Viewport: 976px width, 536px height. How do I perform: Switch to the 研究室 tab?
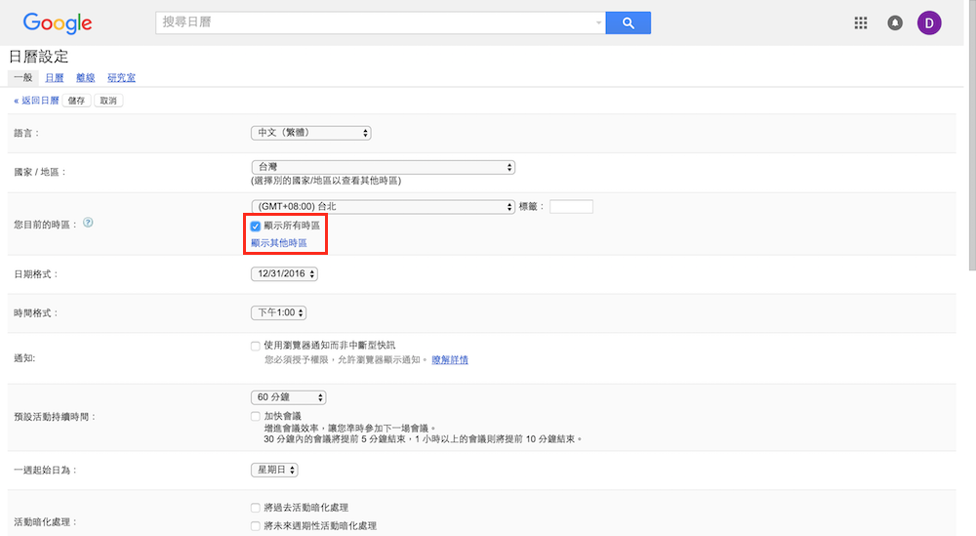[121, 77]
